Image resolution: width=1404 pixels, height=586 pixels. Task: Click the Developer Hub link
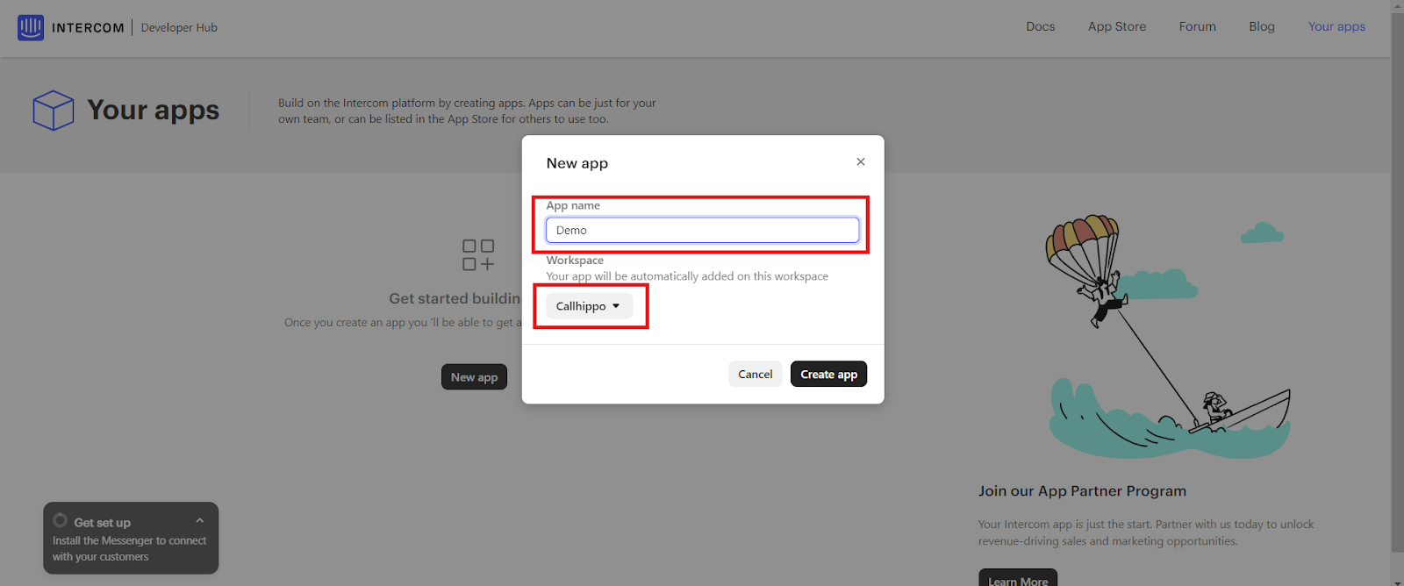pos(179,27)
